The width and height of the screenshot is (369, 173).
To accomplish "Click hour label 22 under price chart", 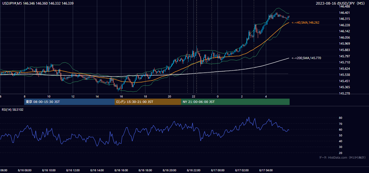I will 194,96.
